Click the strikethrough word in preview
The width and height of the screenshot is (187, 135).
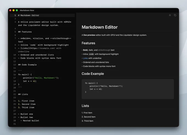tap(104, 50)
